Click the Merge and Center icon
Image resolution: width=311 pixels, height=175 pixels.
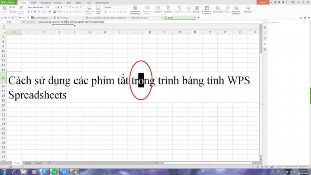[89, 8]
